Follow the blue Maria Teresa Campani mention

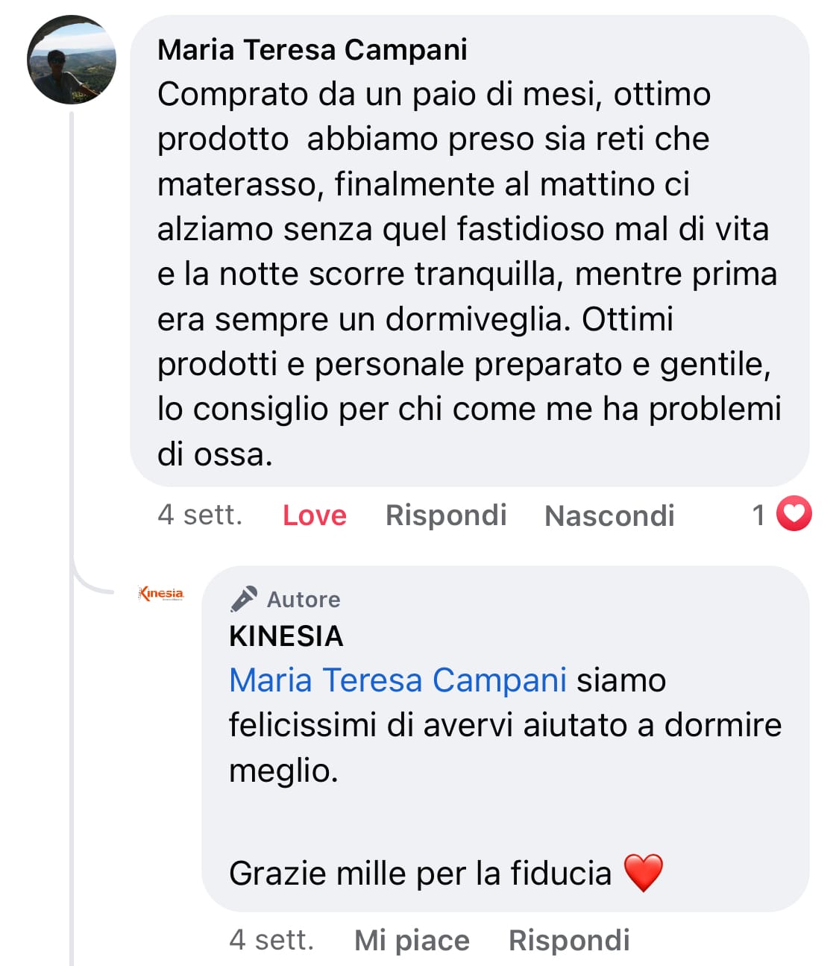click(397, 680)
